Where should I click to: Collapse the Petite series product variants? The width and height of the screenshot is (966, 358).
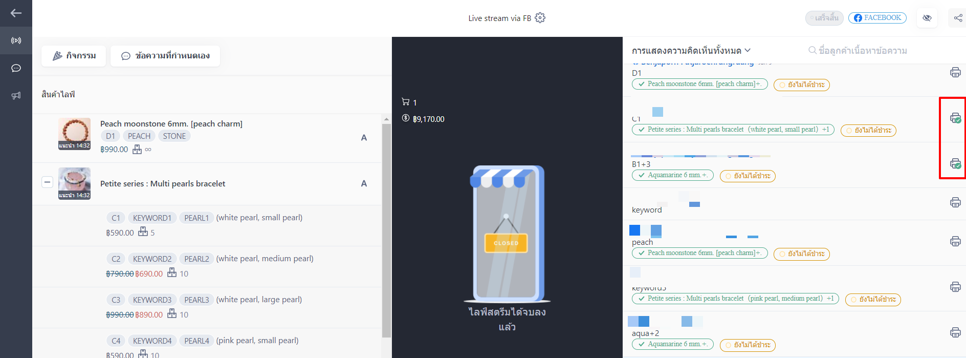click(47, 182)
